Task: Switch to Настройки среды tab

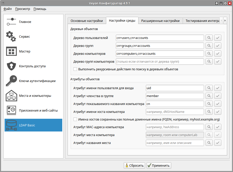Action: 122,21
